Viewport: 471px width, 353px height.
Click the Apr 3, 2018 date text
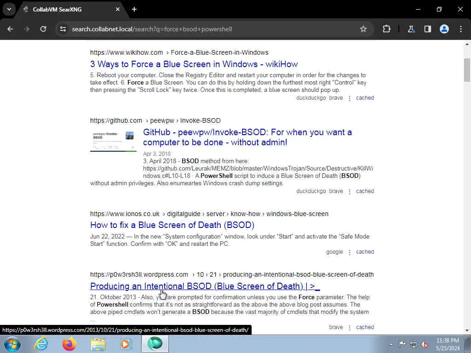[x=157, y=154]
